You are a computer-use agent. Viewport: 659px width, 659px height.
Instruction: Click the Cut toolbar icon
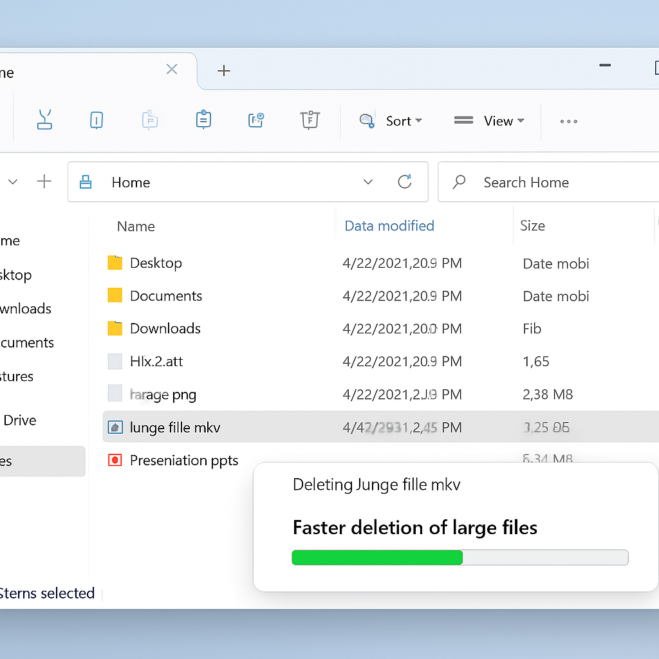(x=44, y=120)
